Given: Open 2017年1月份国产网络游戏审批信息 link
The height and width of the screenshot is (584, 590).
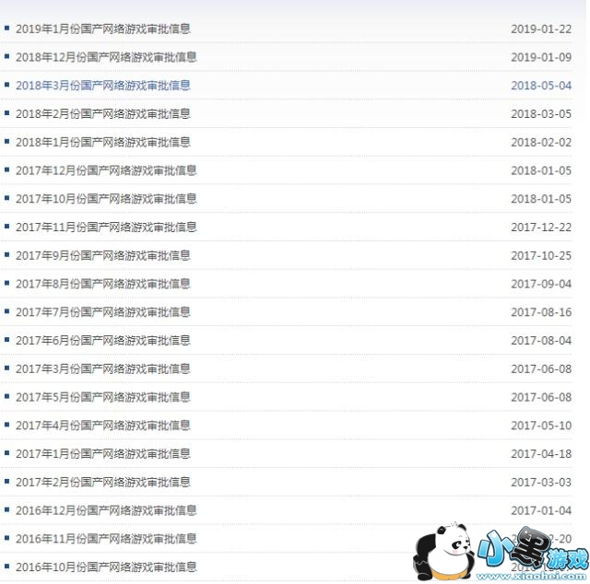Looking at the screenshot, I should tap(103, 453).
